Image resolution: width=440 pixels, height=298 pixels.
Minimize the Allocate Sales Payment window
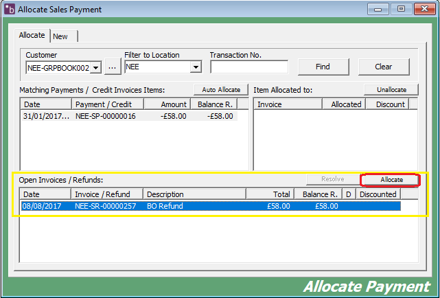378,9
